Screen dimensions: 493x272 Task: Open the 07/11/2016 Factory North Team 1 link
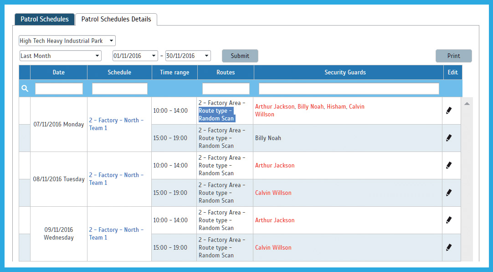[116, 124]
